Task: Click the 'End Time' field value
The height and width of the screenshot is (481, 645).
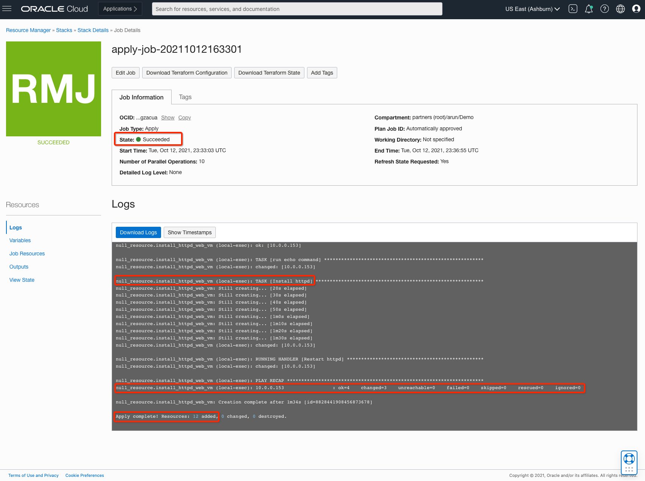Action: (440, 150)
